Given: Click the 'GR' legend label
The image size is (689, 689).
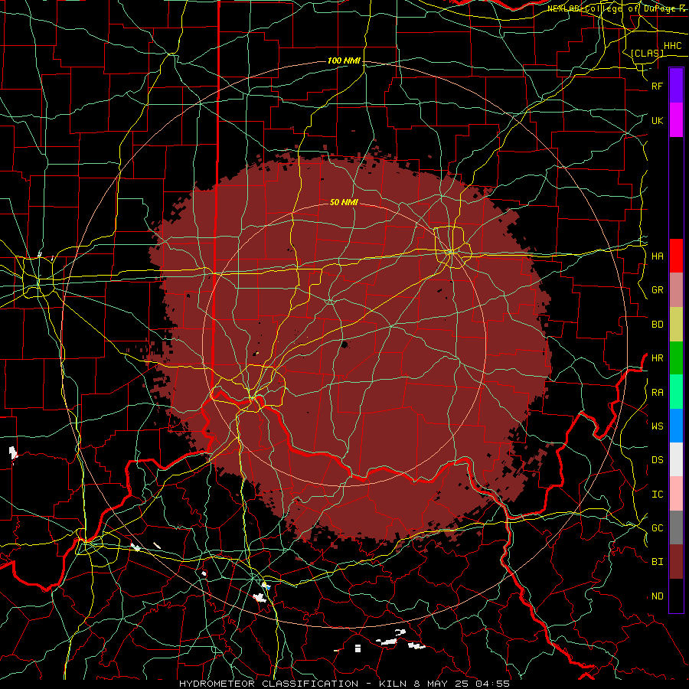Looking at the screenshot, I should pos(657,290).
